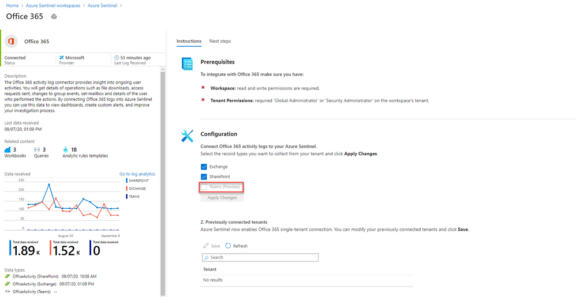Go to Home breadcrumb

pos(12,6)
